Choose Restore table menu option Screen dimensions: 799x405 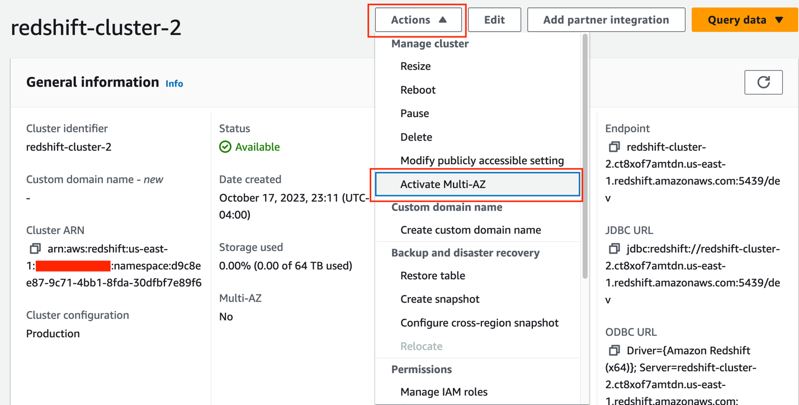pos(478,276)
